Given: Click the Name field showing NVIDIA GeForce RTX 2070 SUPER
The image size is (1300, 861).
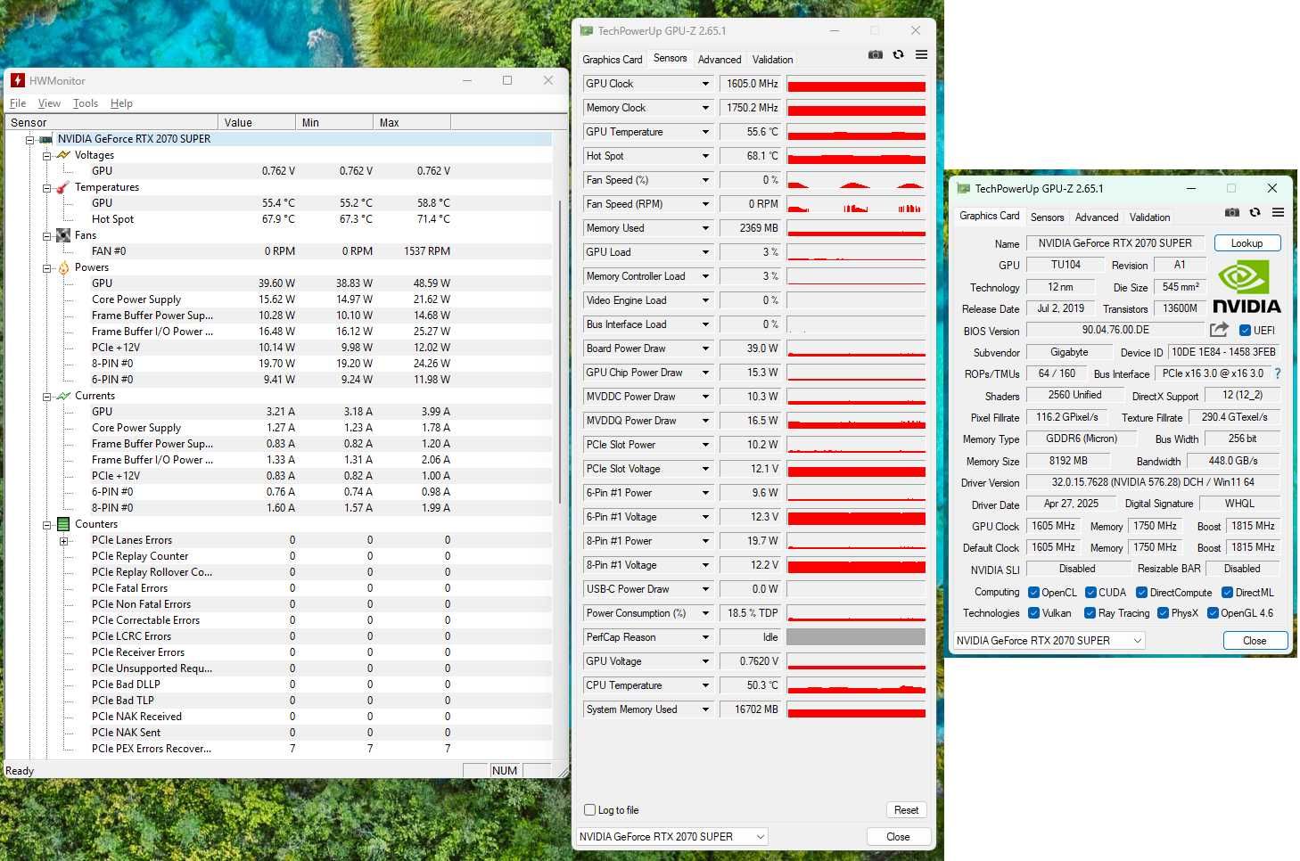Looking at the screenshot, I should coord(1115,243).
